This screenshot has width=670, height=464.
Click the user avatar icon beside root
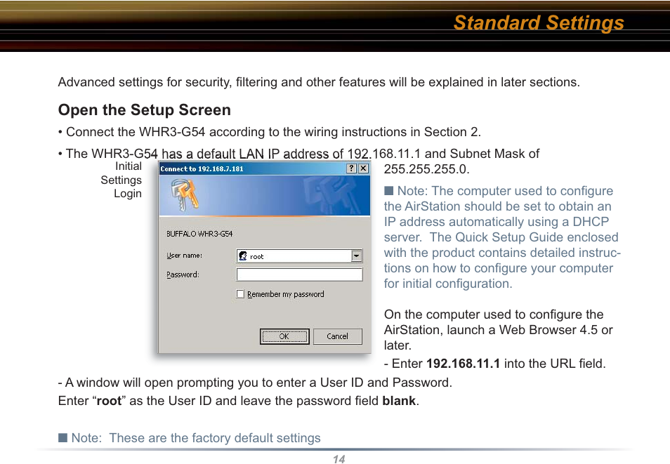coord(243,256)
